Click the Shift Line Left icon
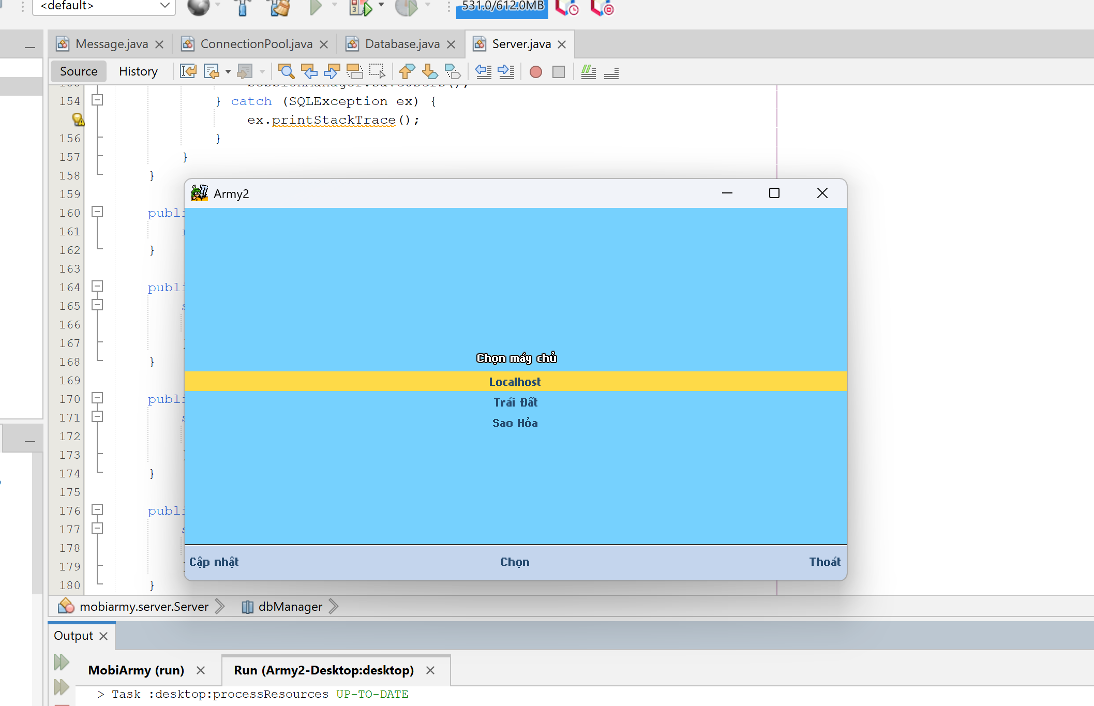 point(483,71)
